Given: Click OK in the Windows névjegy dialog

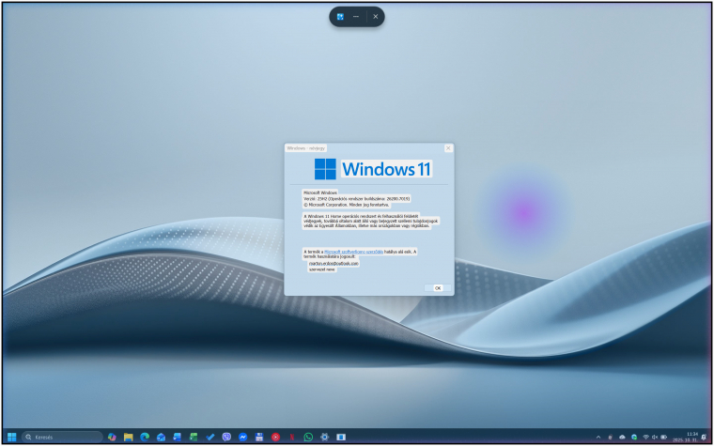Looking at the screenshot, I should [x=437, y=288].
